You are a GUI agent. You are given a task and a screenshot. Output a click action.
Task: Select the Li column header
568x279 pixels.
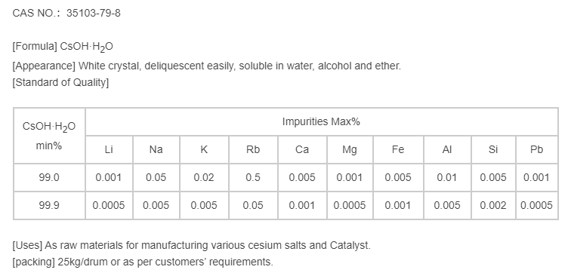pos(109,149)
